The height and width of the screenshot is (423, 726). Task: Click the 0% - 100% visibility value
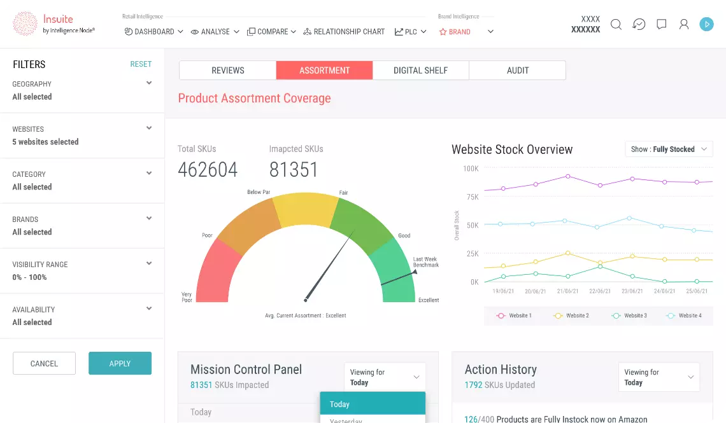[x=30, y=277]
